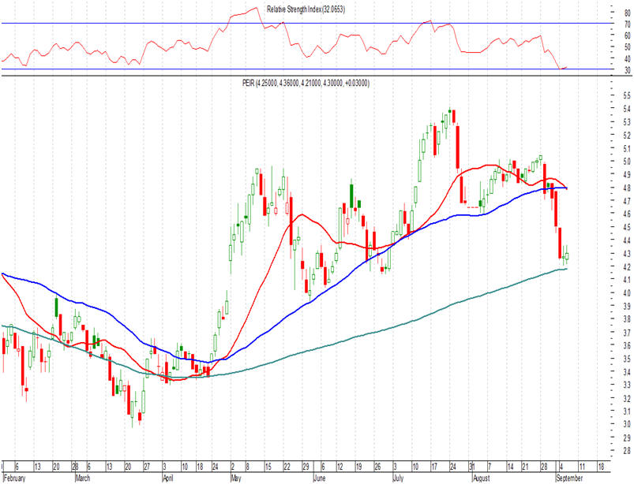
Task: Click the 14 date label in August
Action: pos(510,467)
